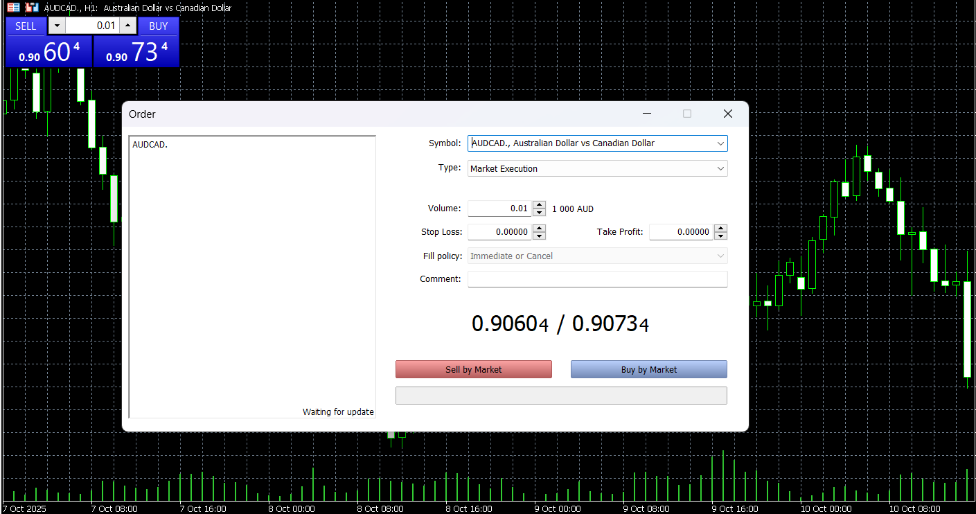Focus the Comment text field
The height and width of the screenshot is (514, 976).
pyautogui.click(x=597, y=279)
